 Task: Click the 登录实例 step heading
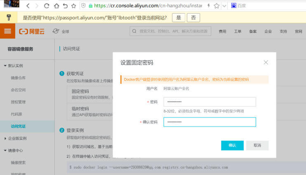75,130
